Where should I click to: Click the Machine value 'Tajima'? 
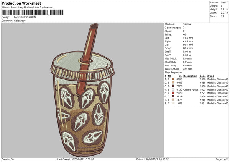coord(187,24)
